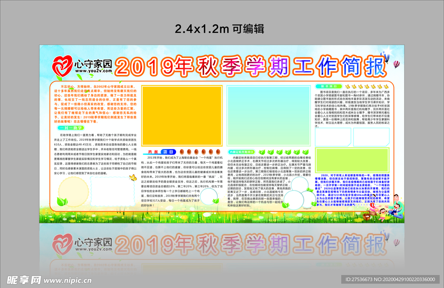Click the 2.4x1.2m 可编辑 caption text
Image resolution: width=444 pixels, height=288 pixels.
[x=219, y=29]
